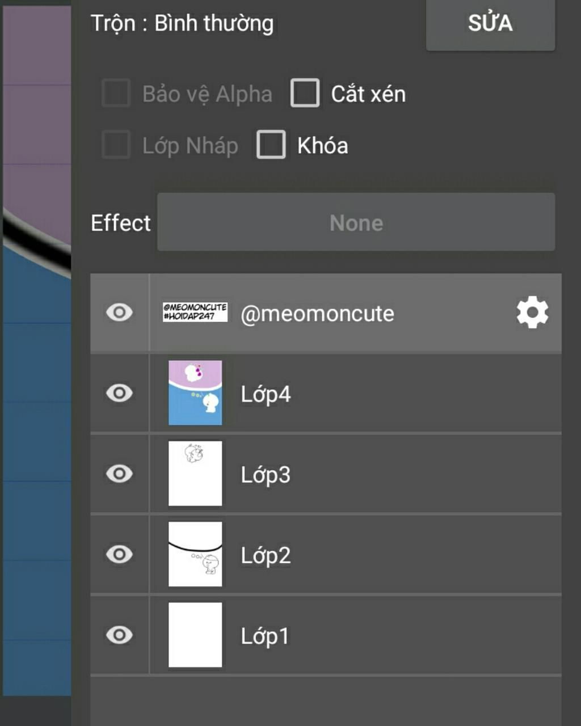Click the @meomoncute text layer thumbnail
The height and width of the screenshot is (726, 581).
pos(195,312)
